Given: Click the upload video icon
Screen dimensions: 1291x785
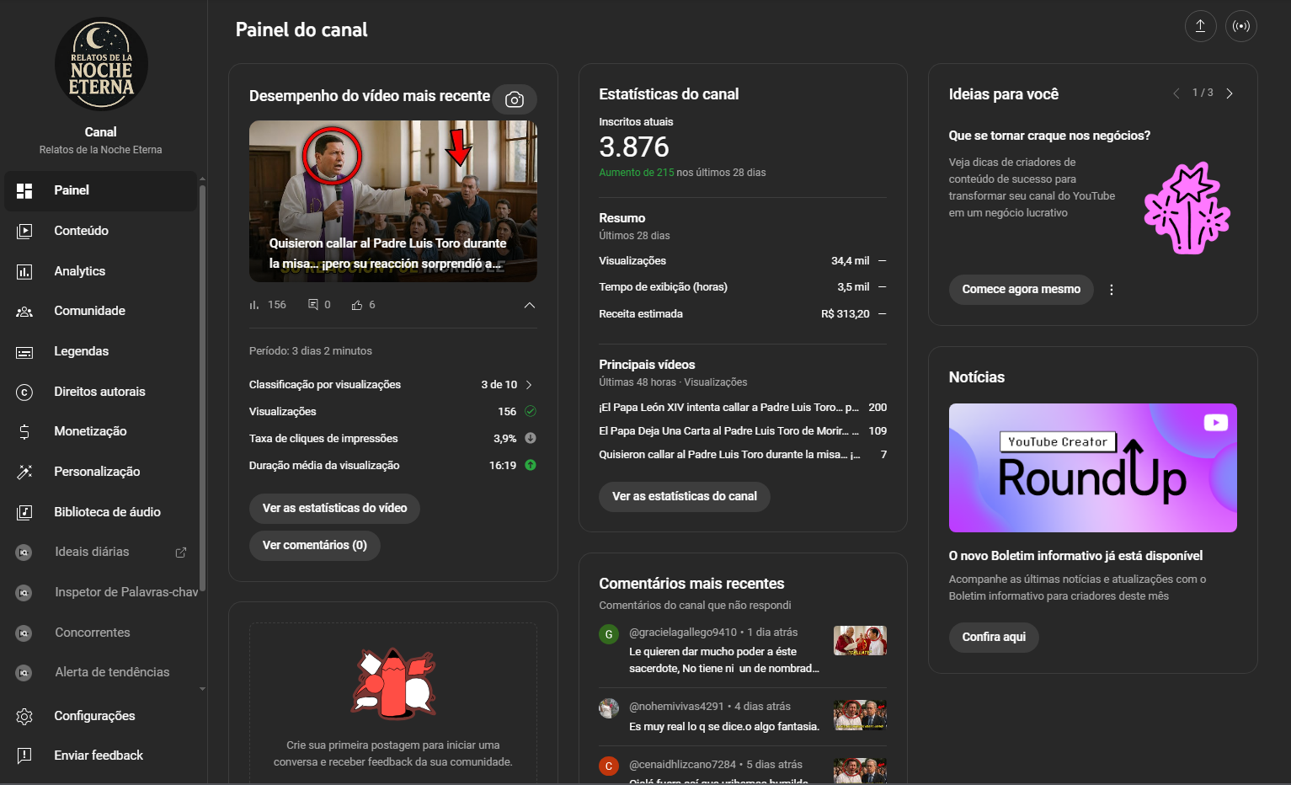Looking at the screenshot, I should pyautogui.click(x=1201, y=26).
